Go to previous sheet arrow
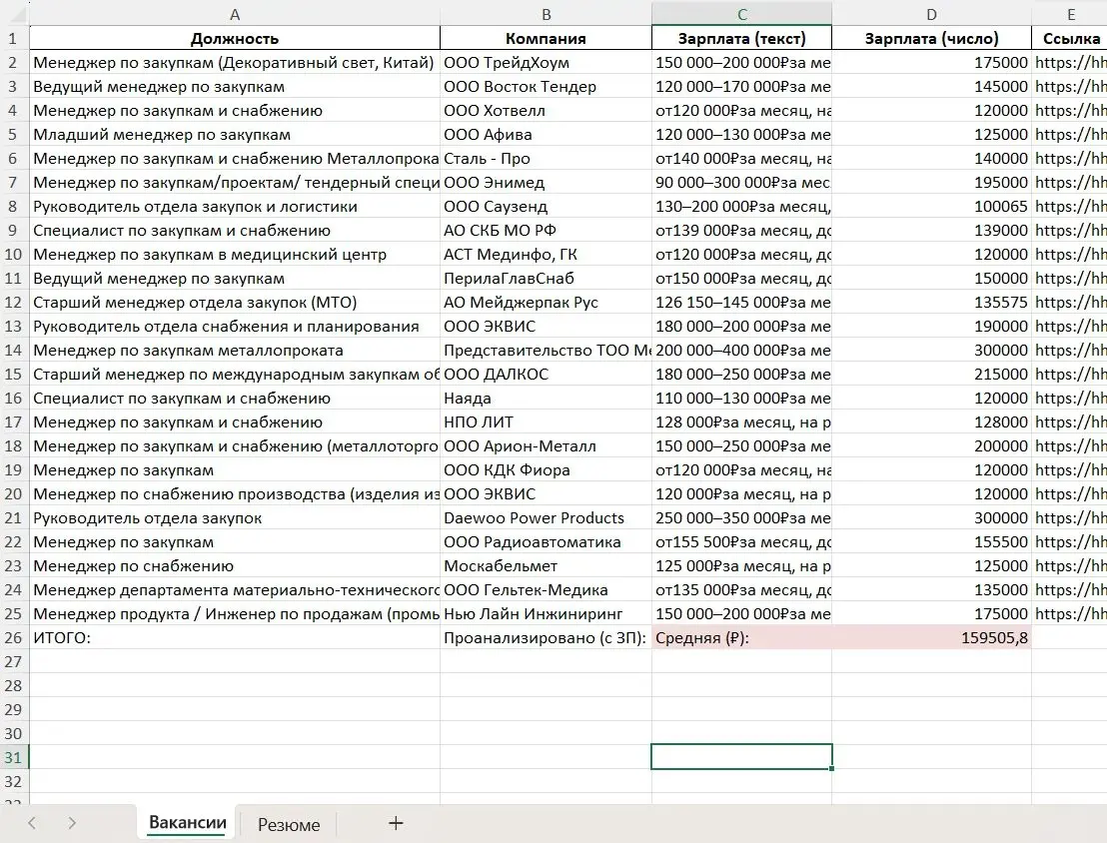 point(32,823)
